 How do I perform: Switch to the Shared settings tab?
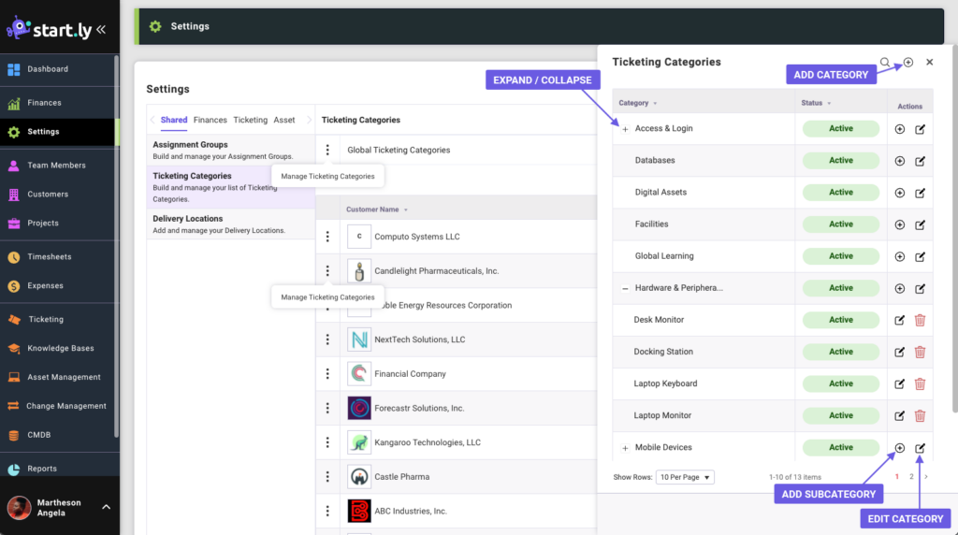click(173, 120)
